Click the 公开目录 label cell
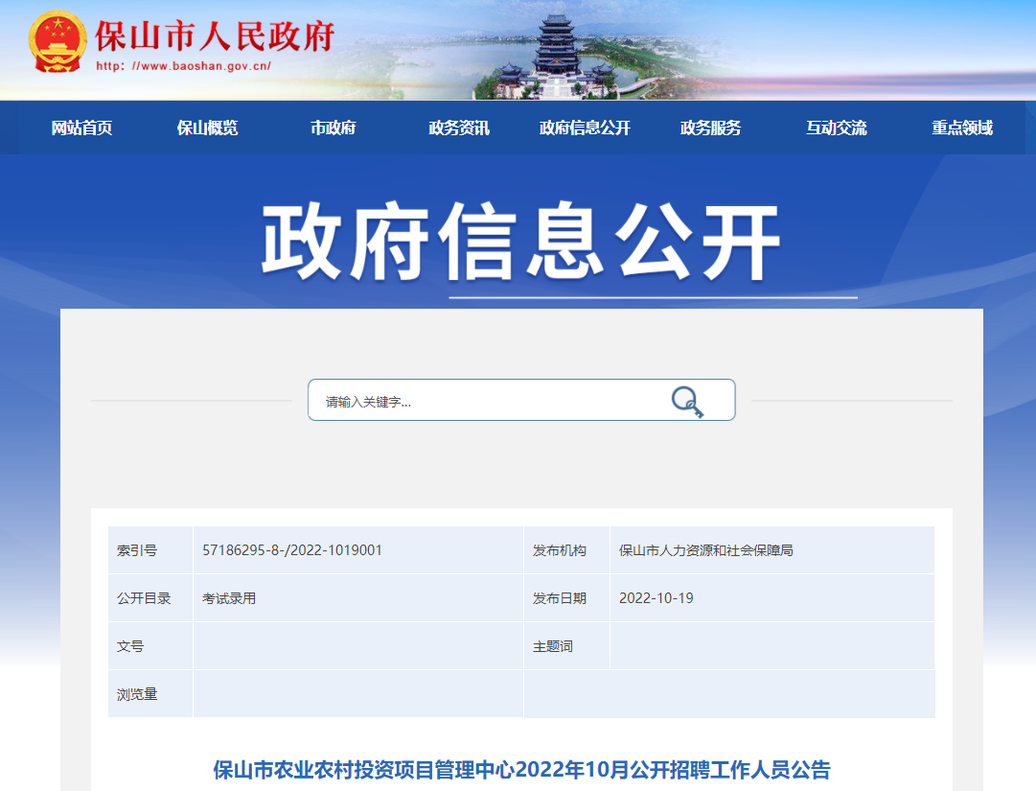Viewport: 1036px width, 791px height. [150, 598]
